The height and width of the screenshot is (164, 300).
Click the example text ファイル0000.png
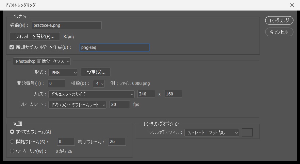[x=134, y=84]
